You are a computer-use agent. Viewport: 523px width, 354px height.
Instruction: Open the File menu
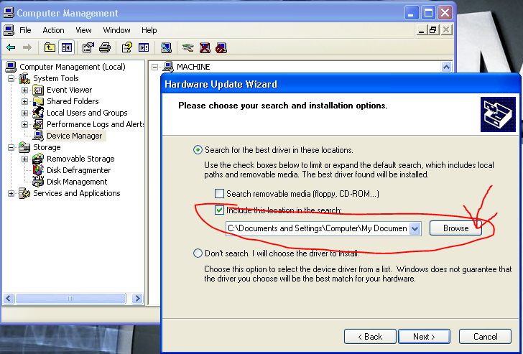point(25,30)
